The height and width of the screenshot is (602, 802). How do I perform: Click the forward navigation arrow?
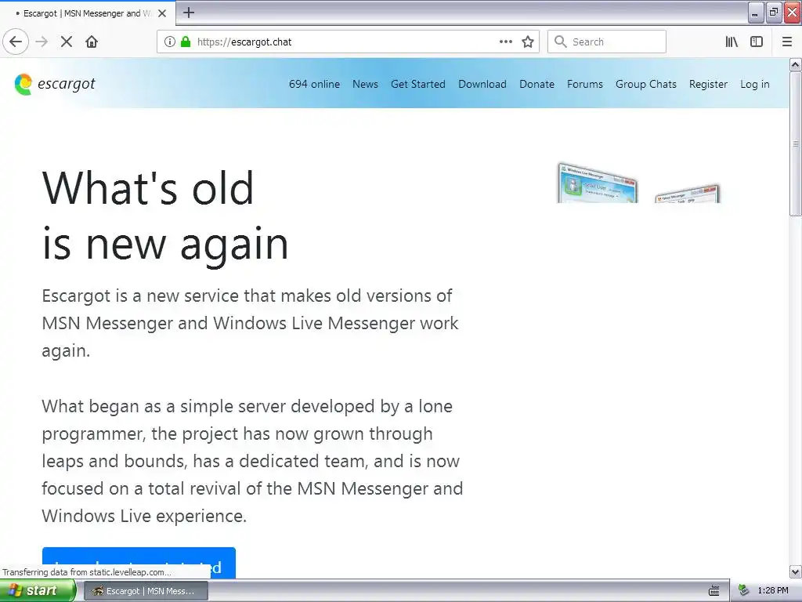[42, 42]
